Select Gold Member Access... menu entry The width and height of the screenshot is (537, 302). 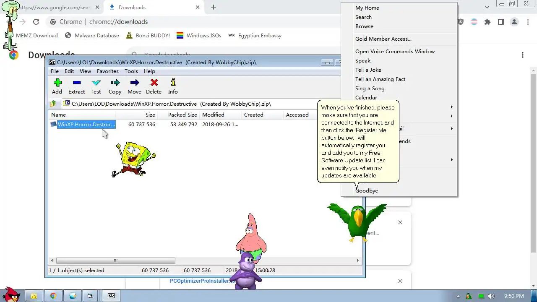tap(383, 39)
